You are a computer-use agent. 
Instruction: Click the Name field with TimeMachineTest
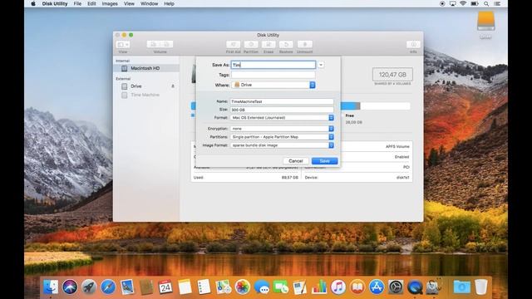click(282, 101)
